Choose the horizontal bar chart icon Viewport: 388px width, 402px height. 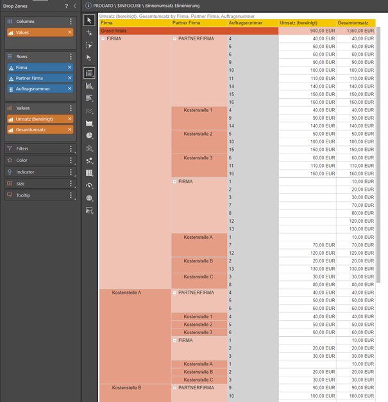pos(89,98)
